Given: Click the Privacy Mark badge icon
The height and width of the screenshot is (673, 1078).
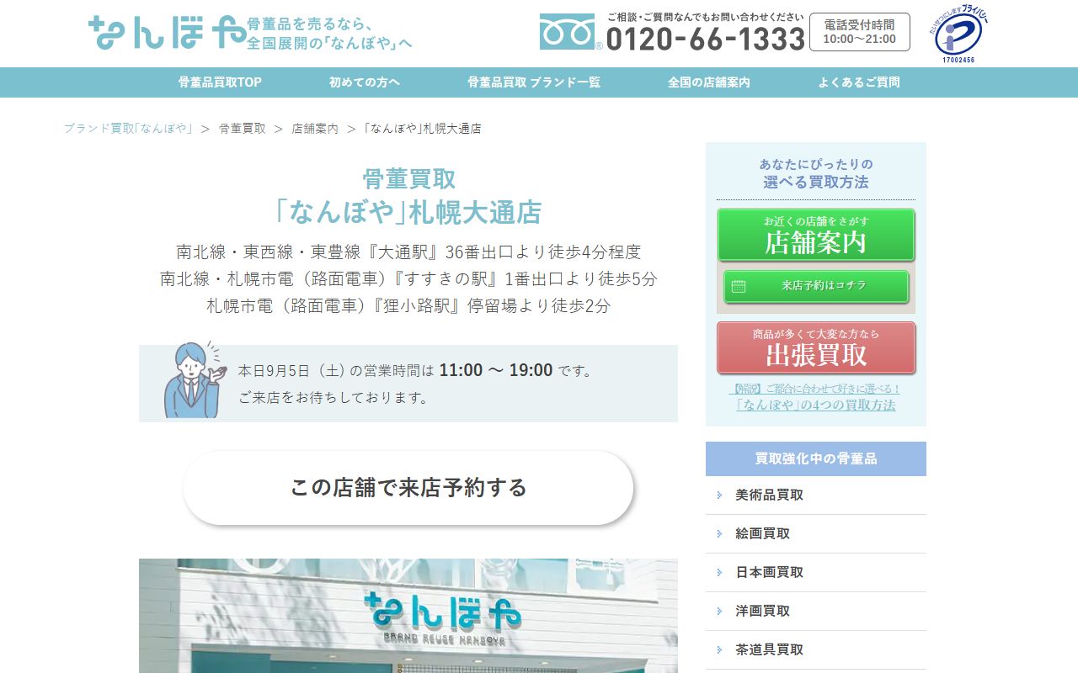Looking at the screenshot, I should [x=958, y=34].
